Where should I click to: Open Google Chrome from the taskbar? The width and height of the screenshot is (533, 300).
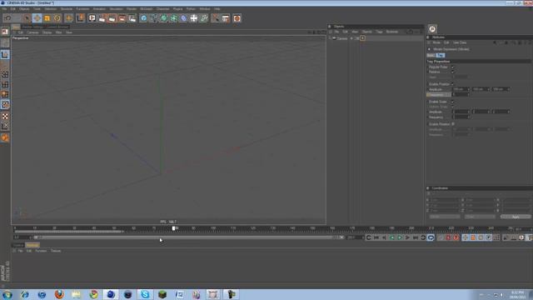click(93, 294)
